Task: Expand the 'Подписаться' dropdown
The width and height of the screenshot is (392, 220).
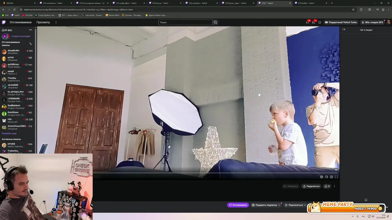Action: coord(295,205)
